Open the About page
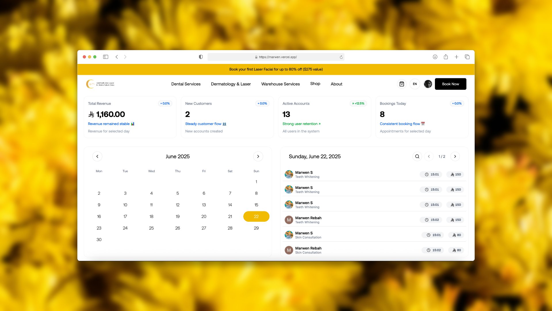Screen dimensions: 552x311 coord(336,84)
